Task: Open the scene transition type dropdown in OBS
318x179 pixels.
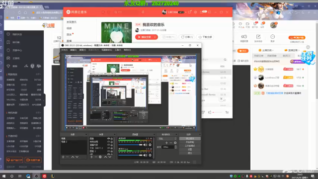Action: [x=167, y=139]
